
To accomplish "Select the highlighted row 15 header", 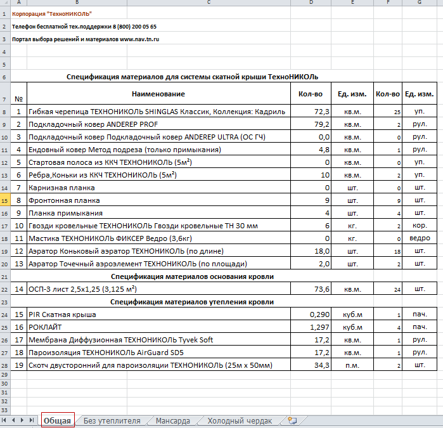I will click(x=6, y=200).
